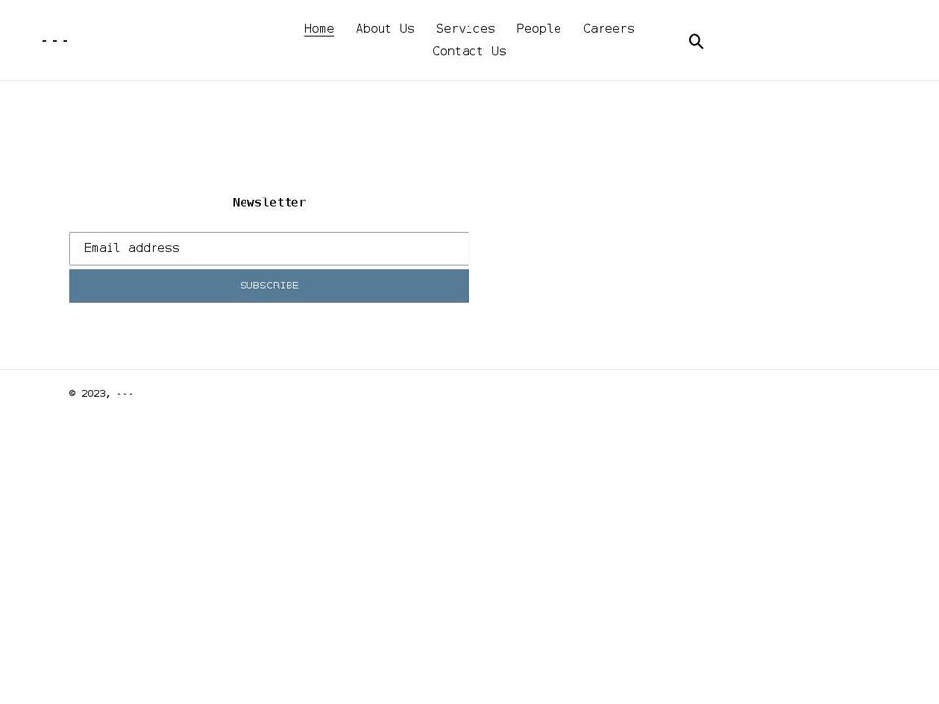Click Subscribe to join the newsletter

pyautogui.click(x=269, y=286)
